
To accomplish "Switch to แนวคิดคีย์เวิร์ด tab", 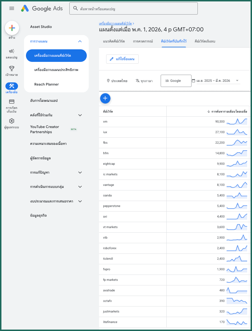I will [114, 41].
